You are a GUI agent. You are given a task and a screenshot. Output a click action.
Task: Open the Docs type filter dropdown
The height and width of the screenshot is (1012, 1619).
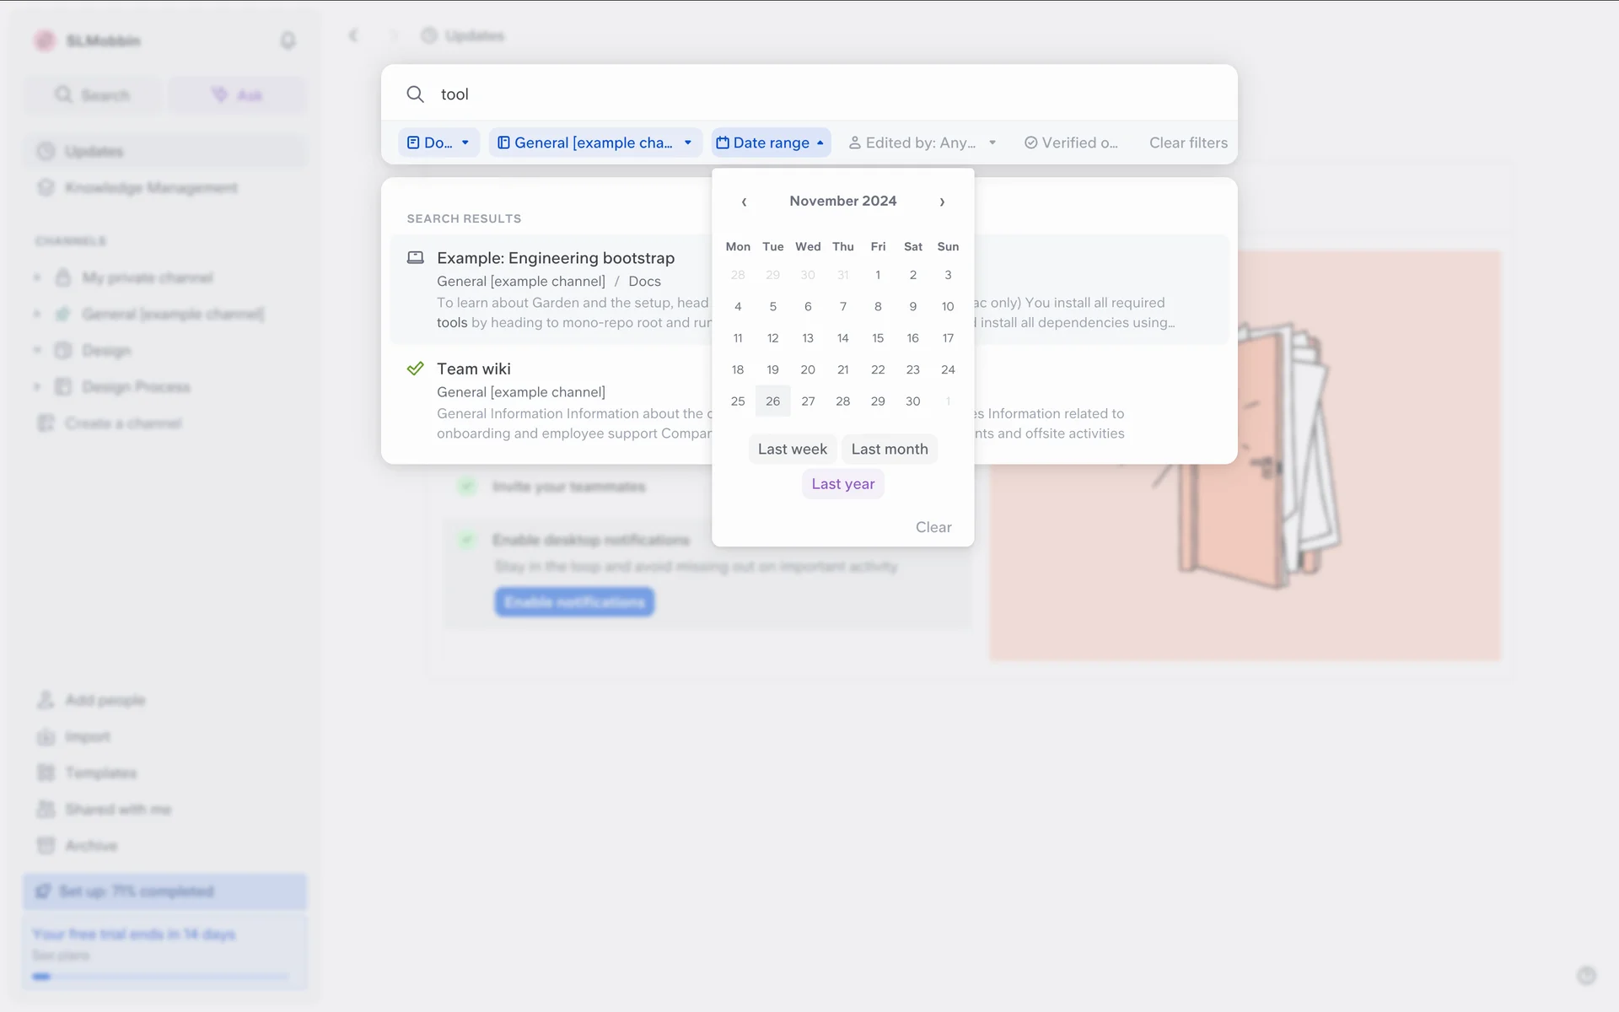point(438,143)
